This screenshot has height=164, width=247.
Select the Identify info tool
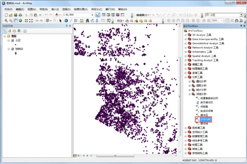coord(66,20)
